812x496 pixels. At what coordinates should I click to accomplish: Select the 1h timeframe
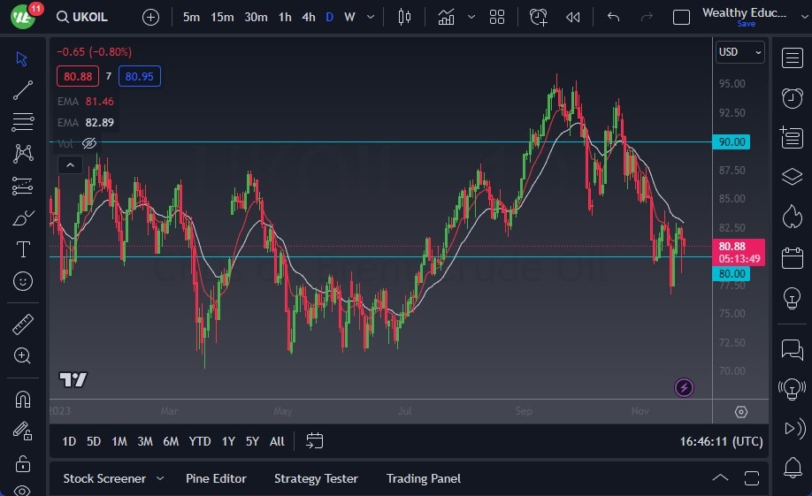(x=285, y=17)
